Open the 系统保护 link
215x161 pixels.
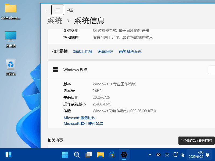click(105, 51)
